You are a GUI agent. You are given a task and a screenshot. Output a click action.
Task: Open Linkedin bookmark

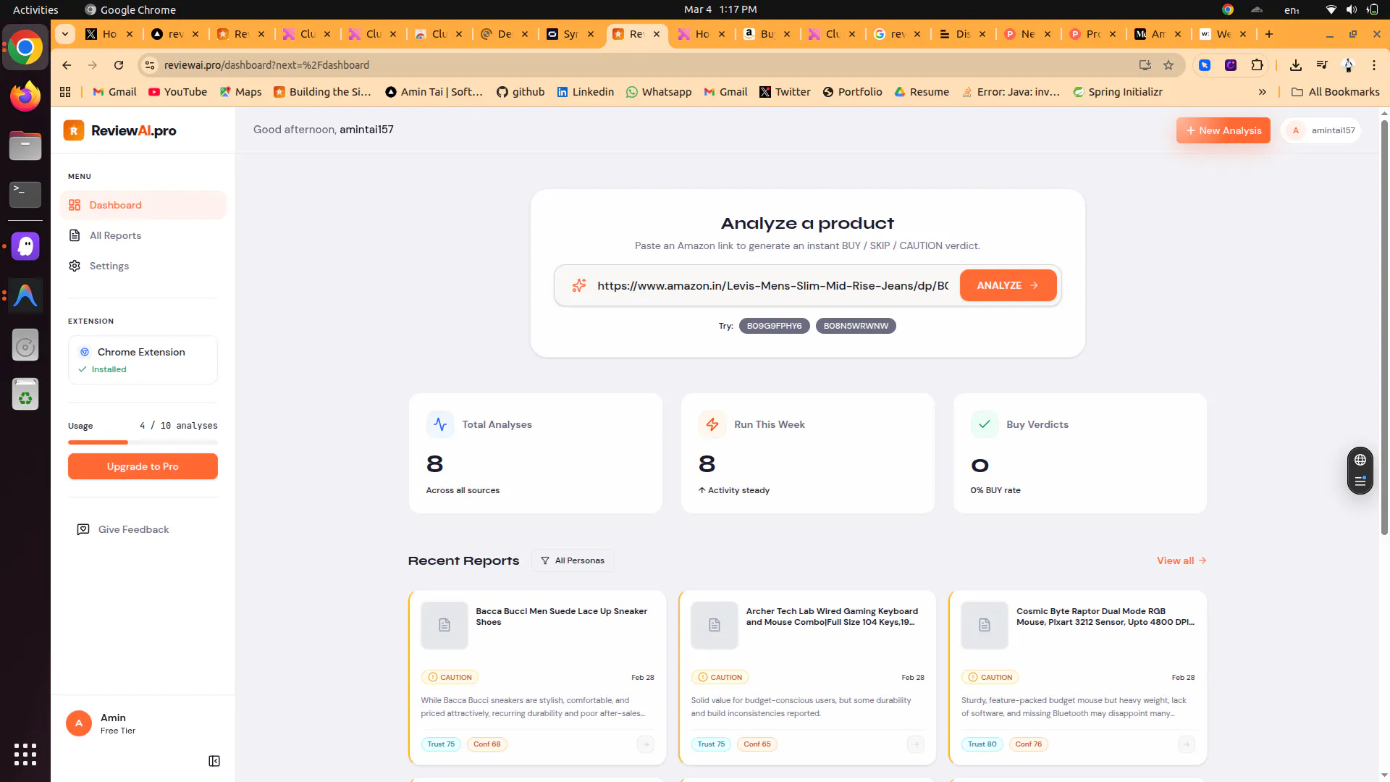point(585,92)
